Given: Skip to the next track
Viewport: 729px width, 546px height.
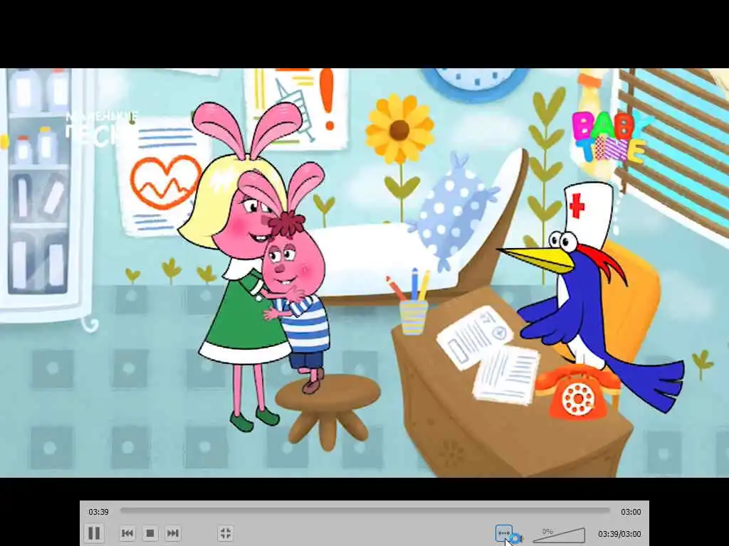Looking at the screenshot, I should coord(172,533).
